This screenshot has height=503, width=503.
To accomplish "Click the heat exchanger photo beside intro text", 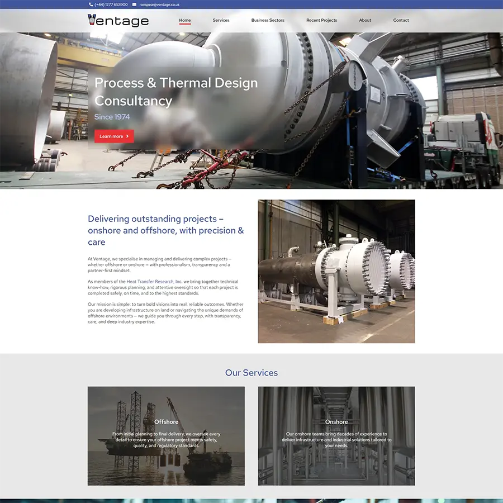I will pos(336,271).
